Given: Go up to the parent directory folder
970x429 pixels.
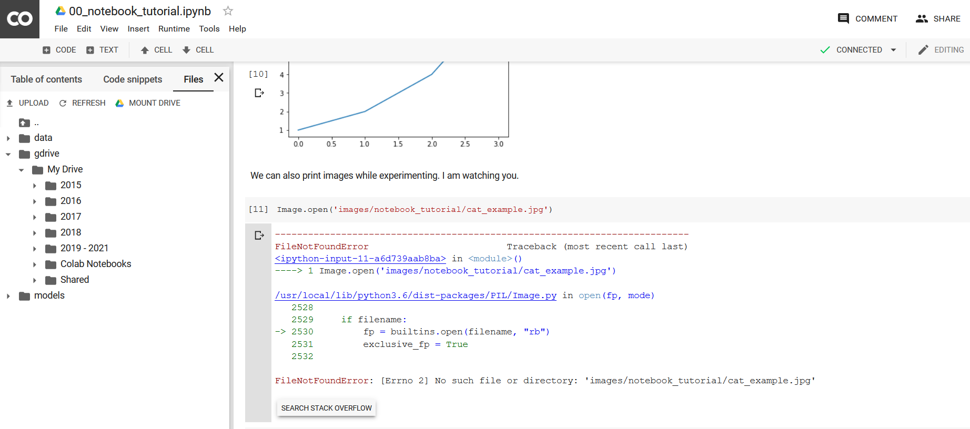Looking at the screenshot, I should point(25,123).
